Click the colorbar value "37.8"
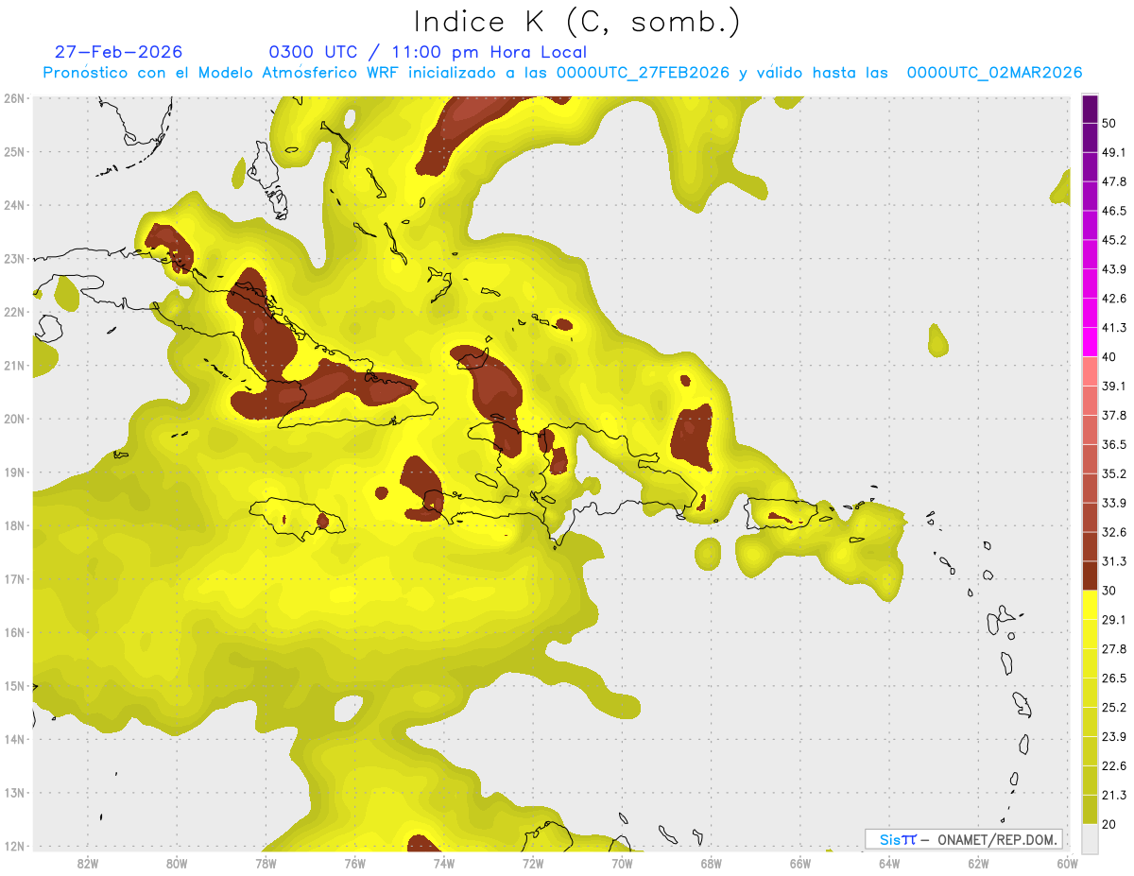This screenshot has height=876, width=1134. [1114, 416]
